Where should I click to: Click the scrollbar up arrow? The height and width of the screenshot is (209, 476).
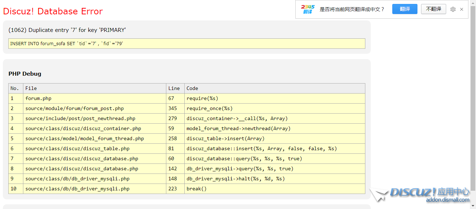coord(473,3)
